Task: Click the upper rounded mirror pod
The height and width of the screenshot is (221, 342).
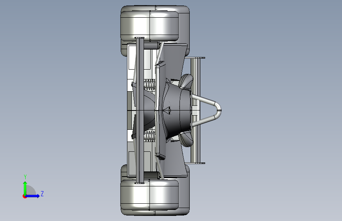Action: tap(186, 81)
